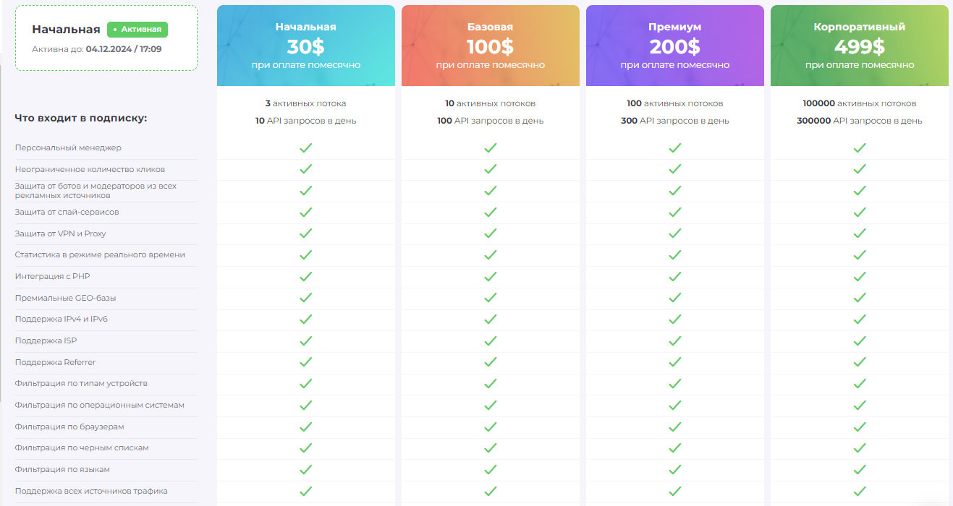
Task: Choose the Премиум 200$ plan card
Action: coord(675,46)
